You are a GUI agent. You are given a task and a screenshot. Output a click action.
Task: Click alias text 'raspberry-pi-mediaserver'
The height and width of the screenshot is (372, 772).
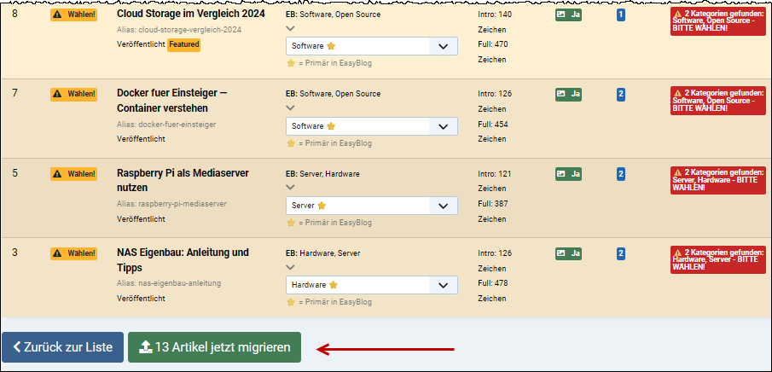pos(183,204)
